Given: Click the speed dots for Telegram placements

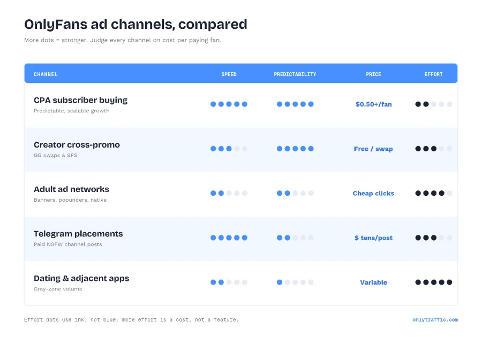Looking at the screenshot, I should (x=229, y=238).
